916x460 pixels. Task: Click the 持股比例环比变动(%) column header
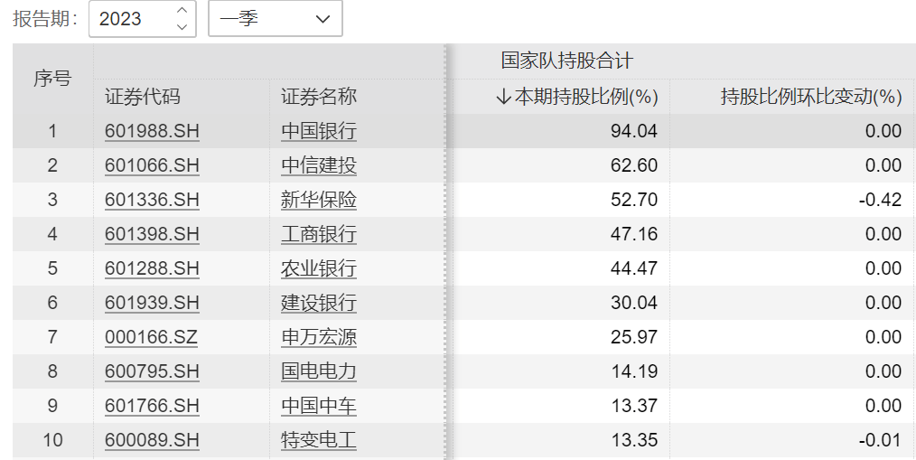[x=811, y=97]
